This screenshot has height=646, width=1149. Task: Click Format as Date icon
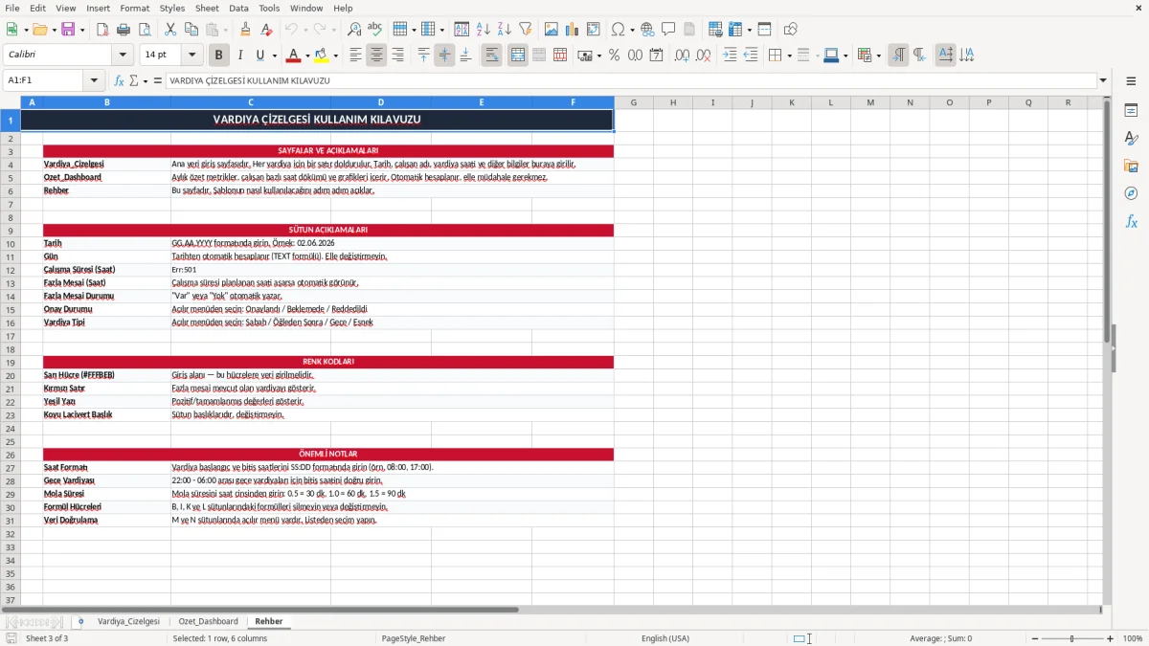click(656, 56)
